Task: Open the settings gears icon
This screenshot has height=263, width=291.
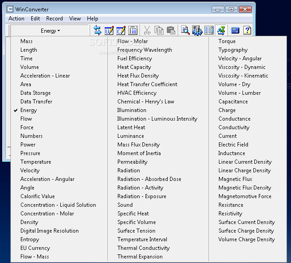Action: [197, 30]
